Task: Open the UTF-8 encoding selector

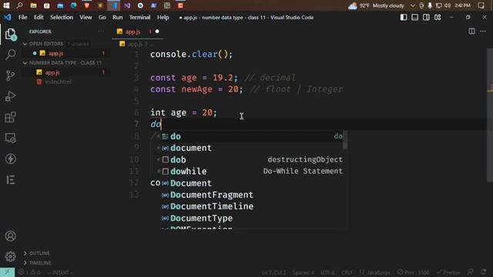Action: click(327, 272)
